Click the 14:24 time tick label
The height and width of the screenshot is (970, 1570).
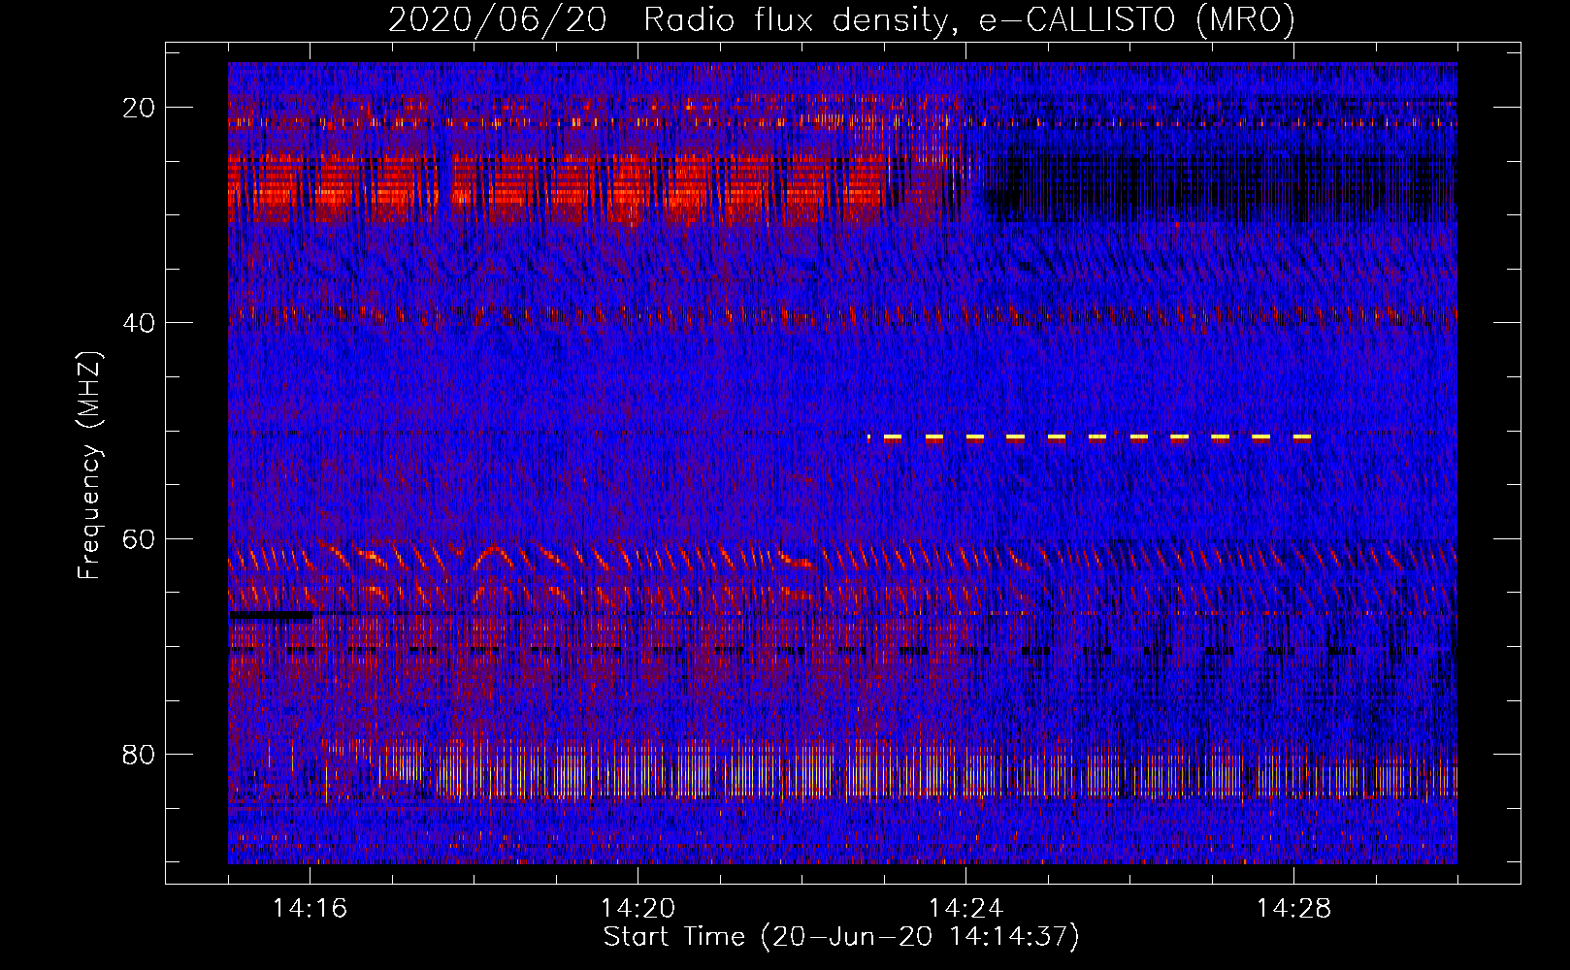[x=965, y=909]
